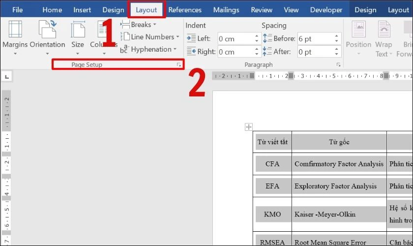Click the EFA table cell

coord(272,186)
